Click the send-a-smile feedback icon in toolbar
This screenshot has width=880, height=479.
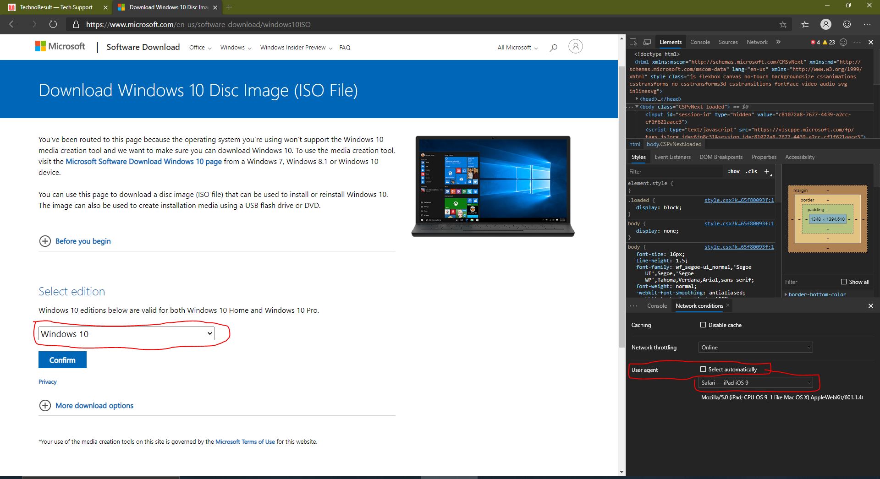coord(847,24)
